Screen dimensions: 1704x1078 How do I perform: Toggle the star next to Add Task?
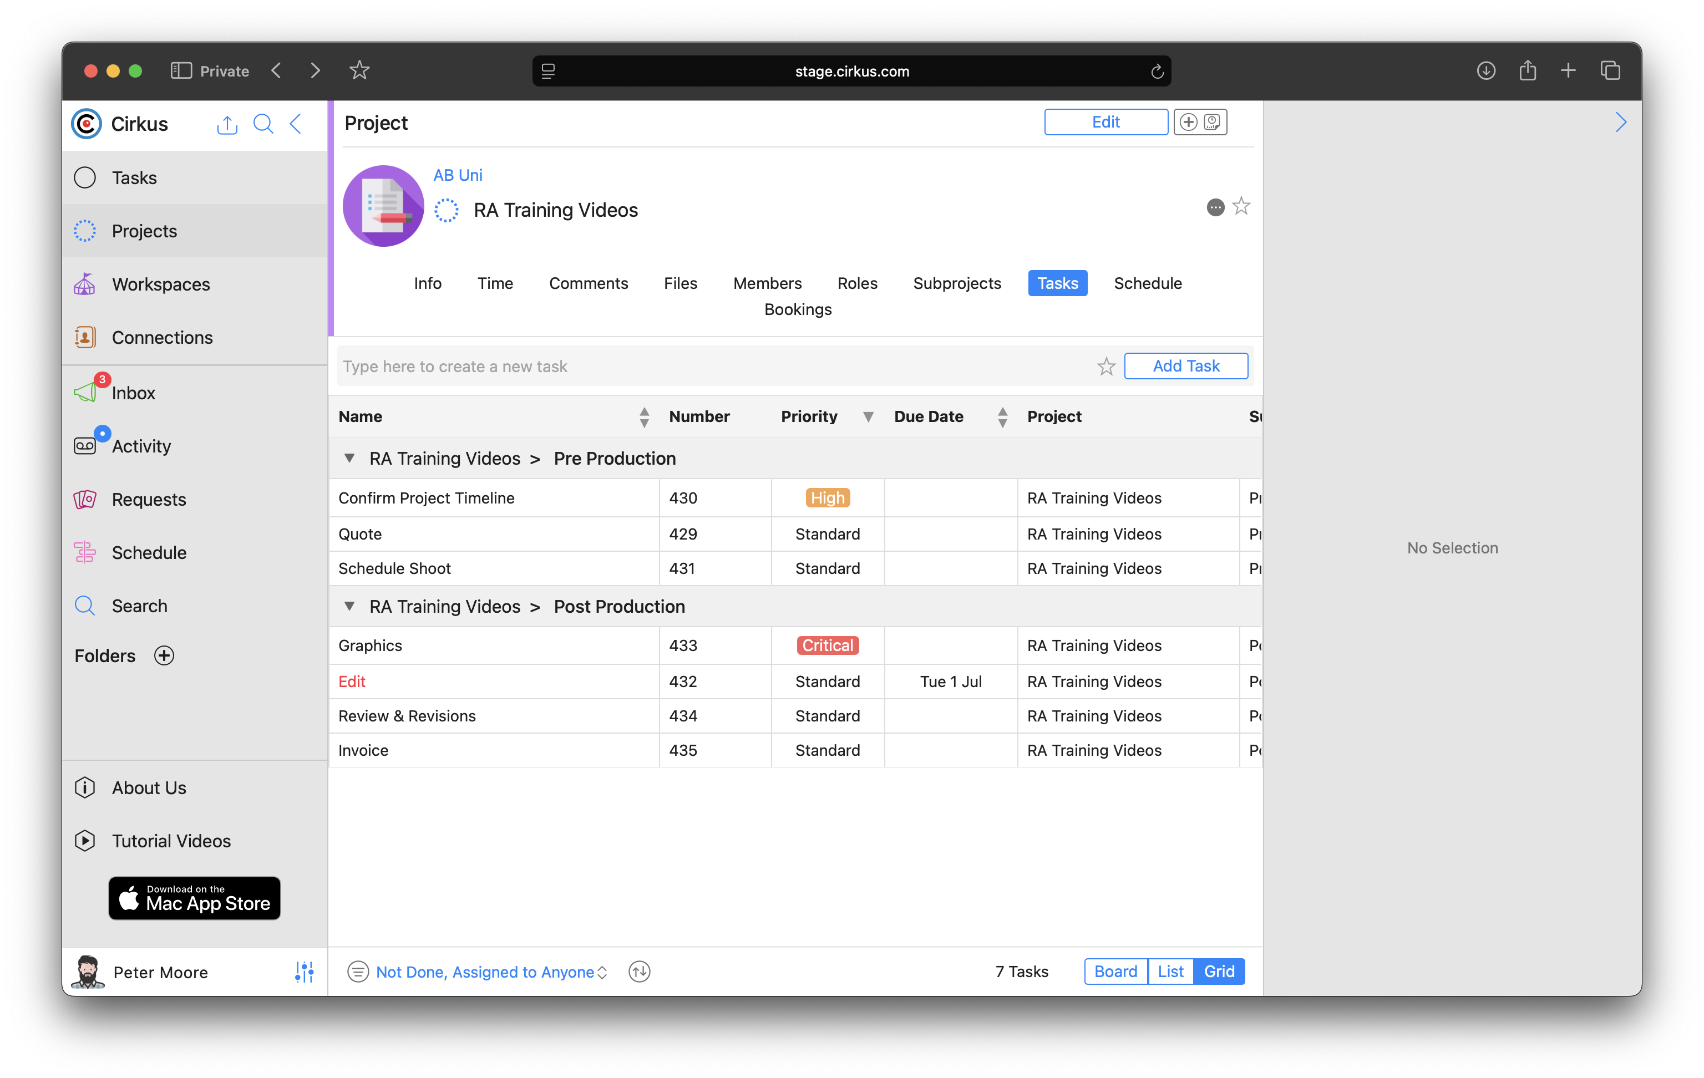click(x=1106, y=367)
